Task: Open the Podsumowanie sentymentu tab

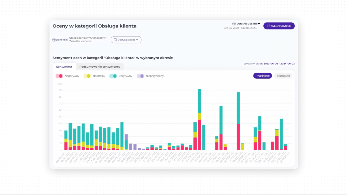Action: pos(100,67)
